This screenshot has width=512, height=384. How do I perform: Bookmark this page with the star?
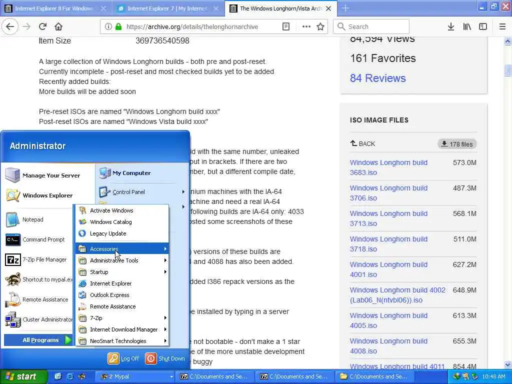tap(320, 27)
